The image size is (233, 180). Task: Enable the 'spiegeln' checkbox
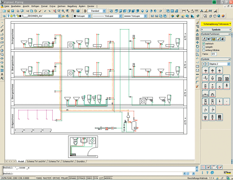pos(204,47)
